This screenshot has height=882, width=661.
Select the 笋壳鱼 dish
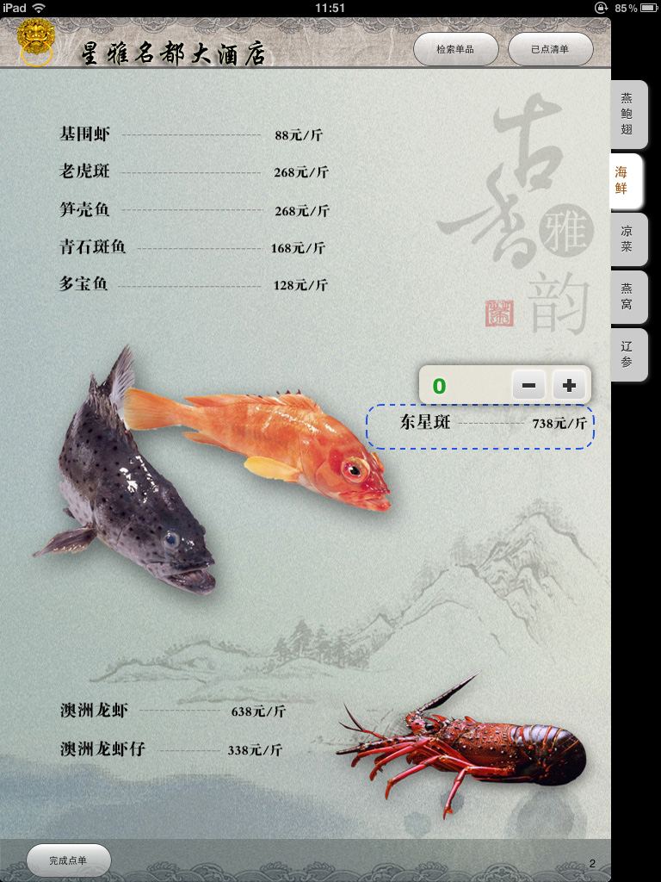point(193,210)
